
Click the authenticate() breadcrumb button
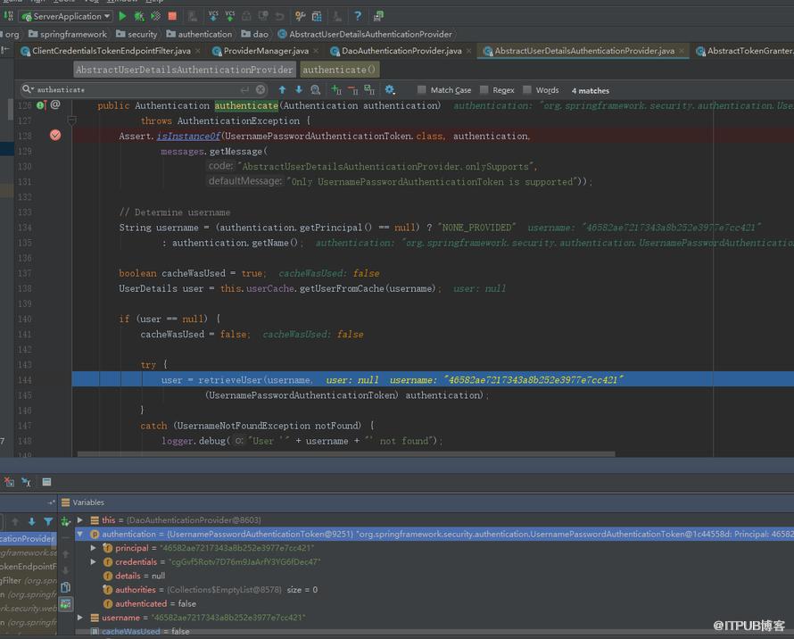coord(339,70)
